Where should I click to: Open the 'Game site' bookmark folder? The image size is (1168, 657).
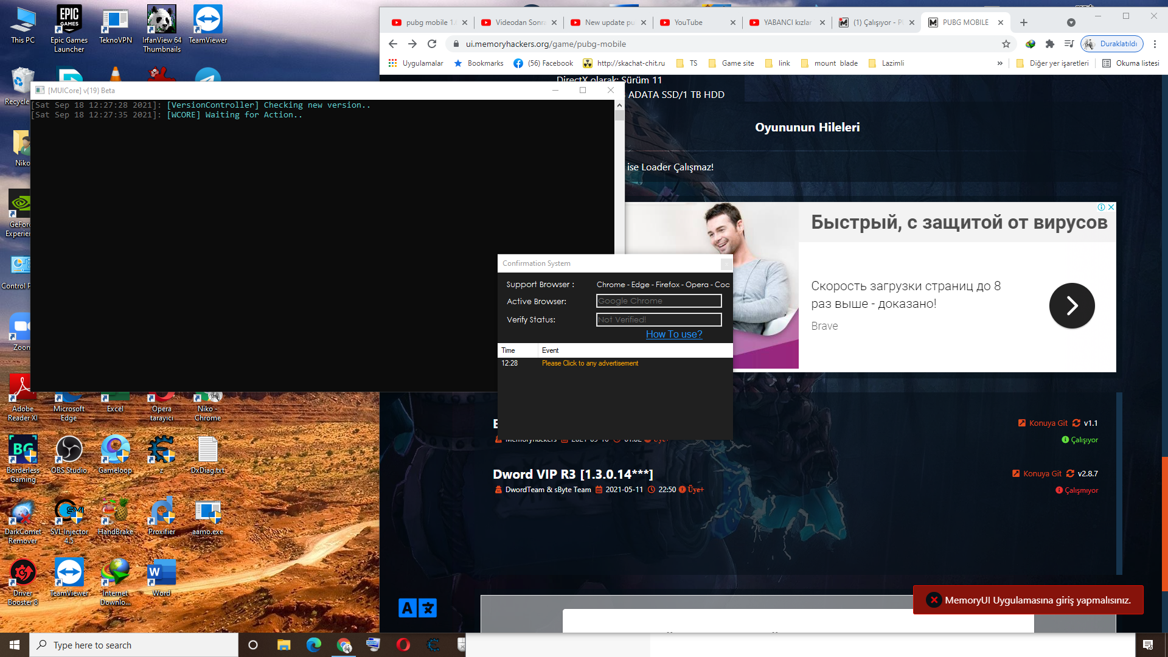(x=731, y=63)
